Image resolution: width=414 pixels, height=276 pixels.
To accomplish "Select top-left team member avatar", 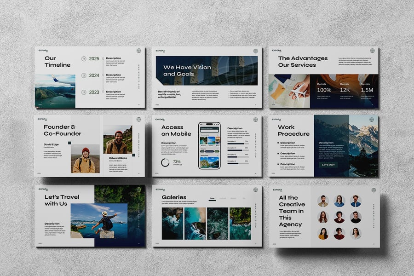I will (323, 201).
